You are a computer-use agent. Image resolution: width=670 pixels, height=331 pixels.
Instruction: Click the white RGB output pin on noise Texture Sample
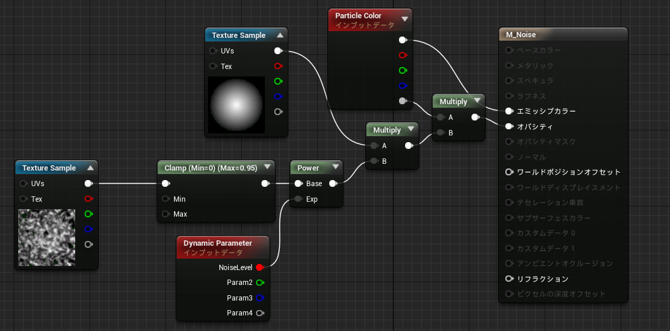pyautogui.click(x=89, y=183)
